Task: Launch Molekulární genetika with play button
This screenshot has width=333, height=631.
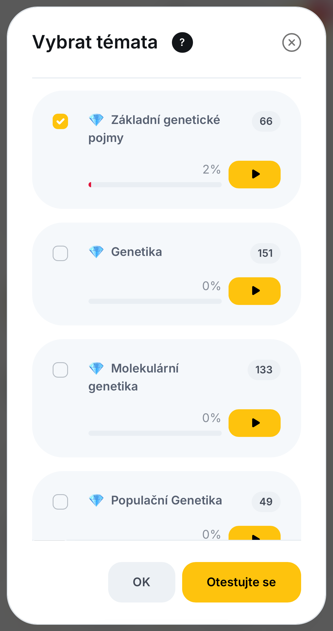Action: (254, 423)
